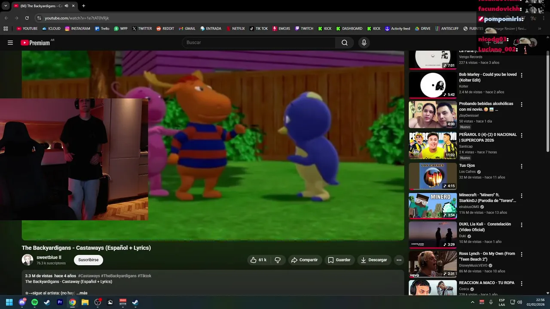550x309 pixels.
Task: Open the Tus Ojos Los Cafres thumbnail
Action: [433, 176]
